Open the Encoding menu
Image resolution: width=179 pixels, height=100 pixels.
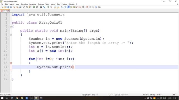pos(24,4)
